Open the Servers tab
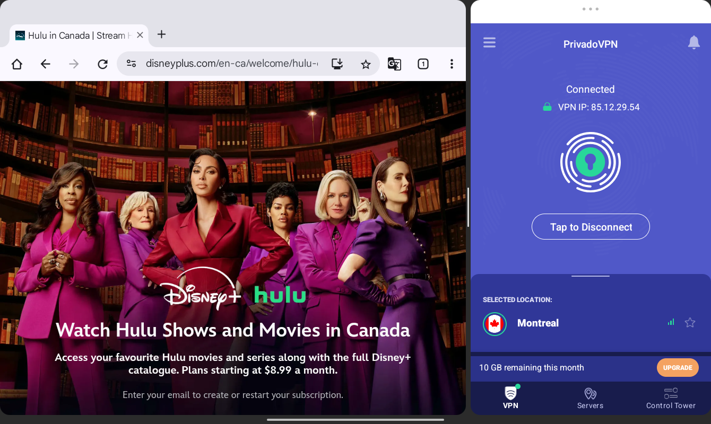 [x=590, y=398]
